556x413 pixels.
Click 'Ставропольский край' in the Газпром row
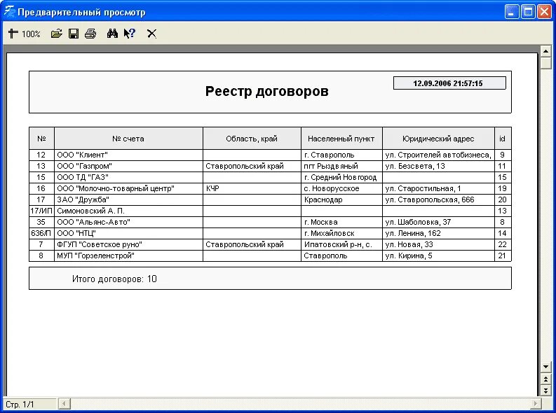252,167
